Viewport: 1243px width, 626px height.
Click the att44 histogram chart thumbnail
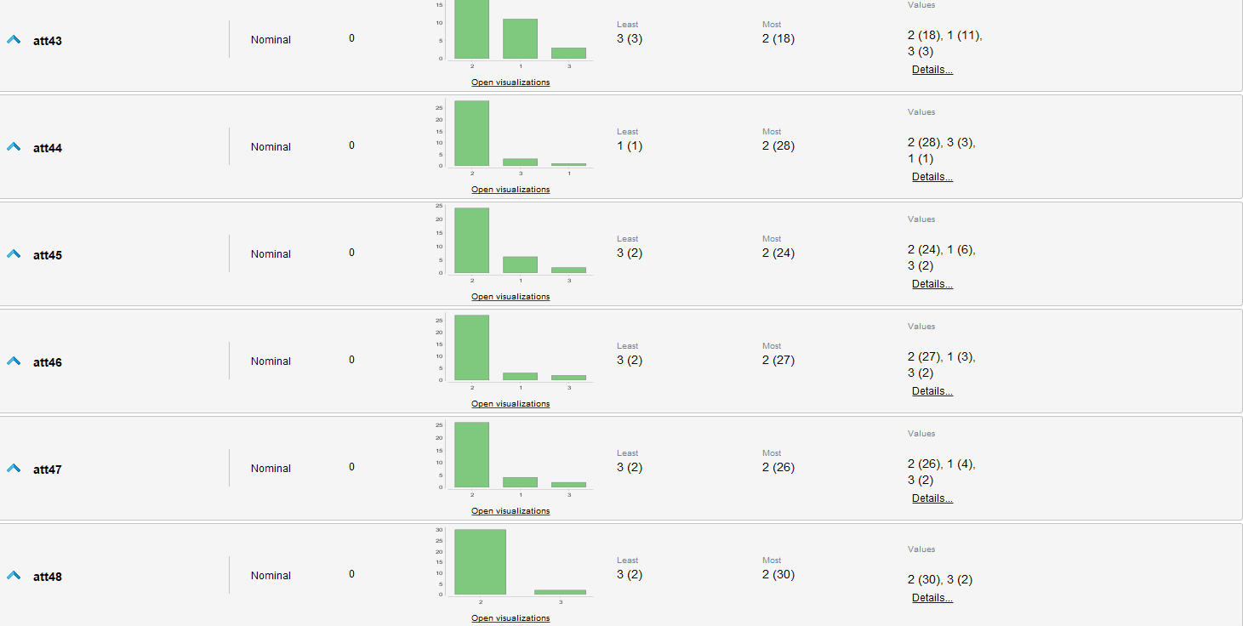pyautogui.click(x=519, y=136)
